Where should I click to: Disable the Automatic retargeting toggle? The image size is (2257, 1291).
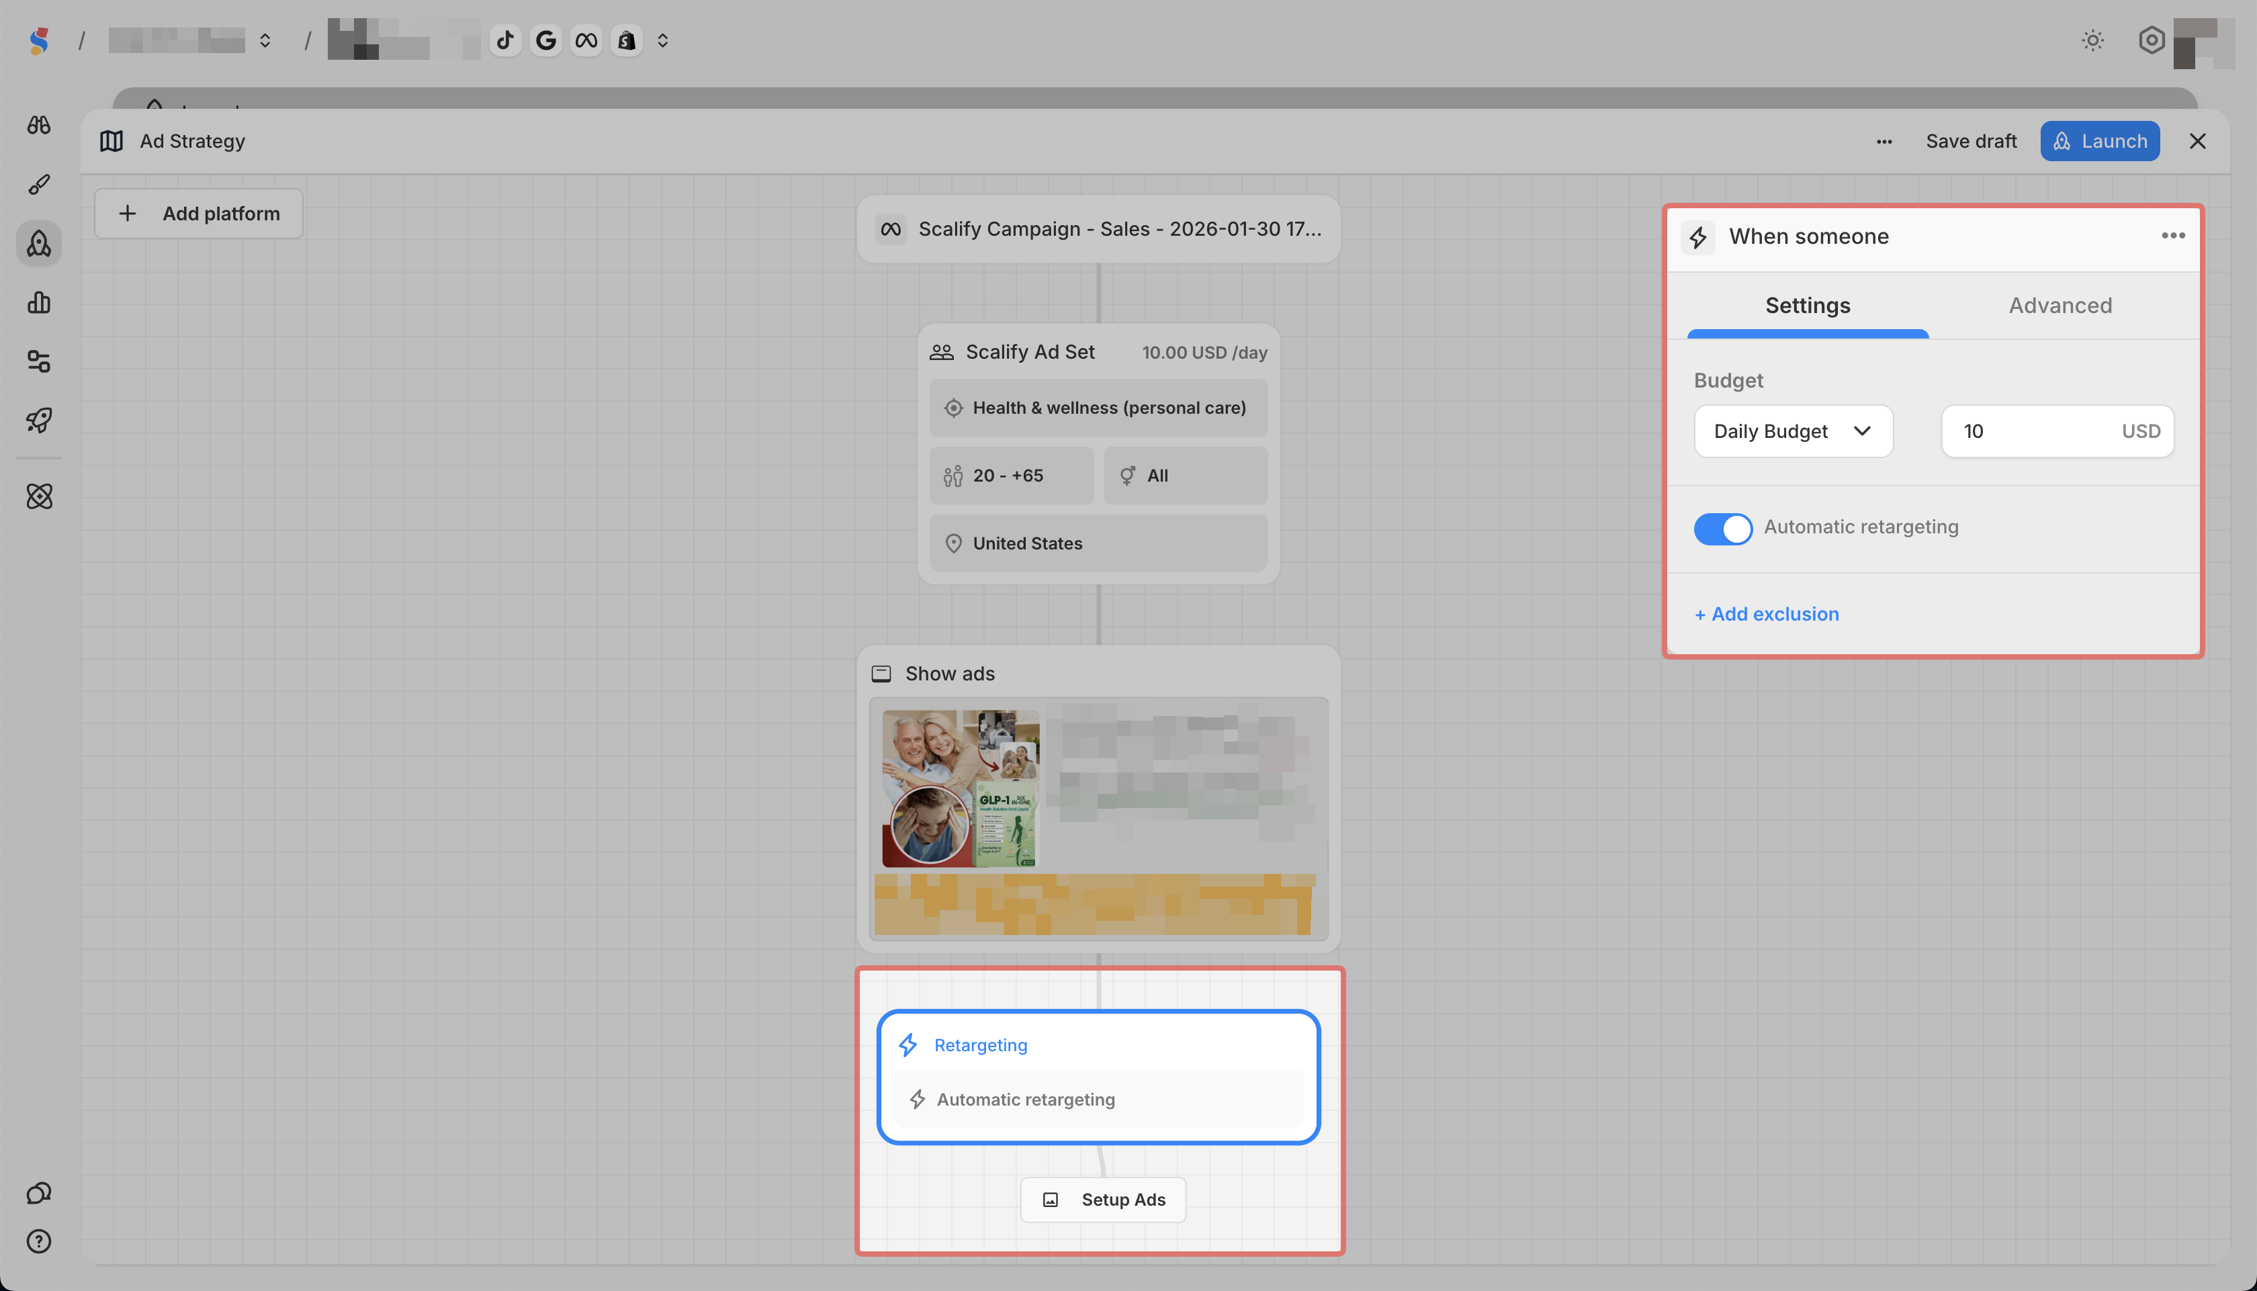pyautogui.click(x=1722, y=529)
